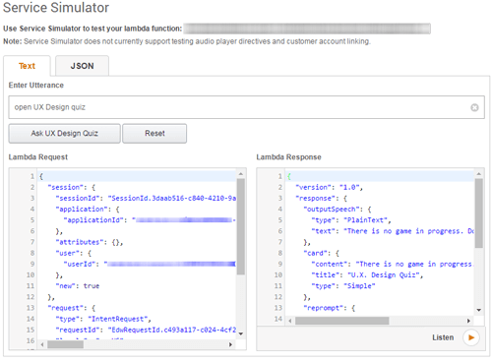The height and width of the screenshot is (362, 492).
Task: Click the "type": "PlainText" line in response
Action: click(x=351, y=220)
